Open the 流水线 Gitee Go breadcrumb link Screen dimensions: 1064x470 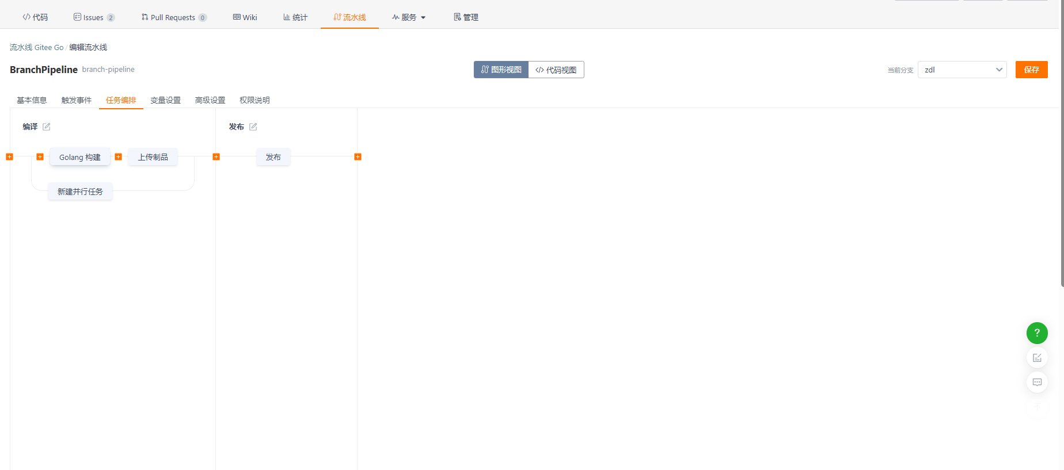click(x=36, y=47)
